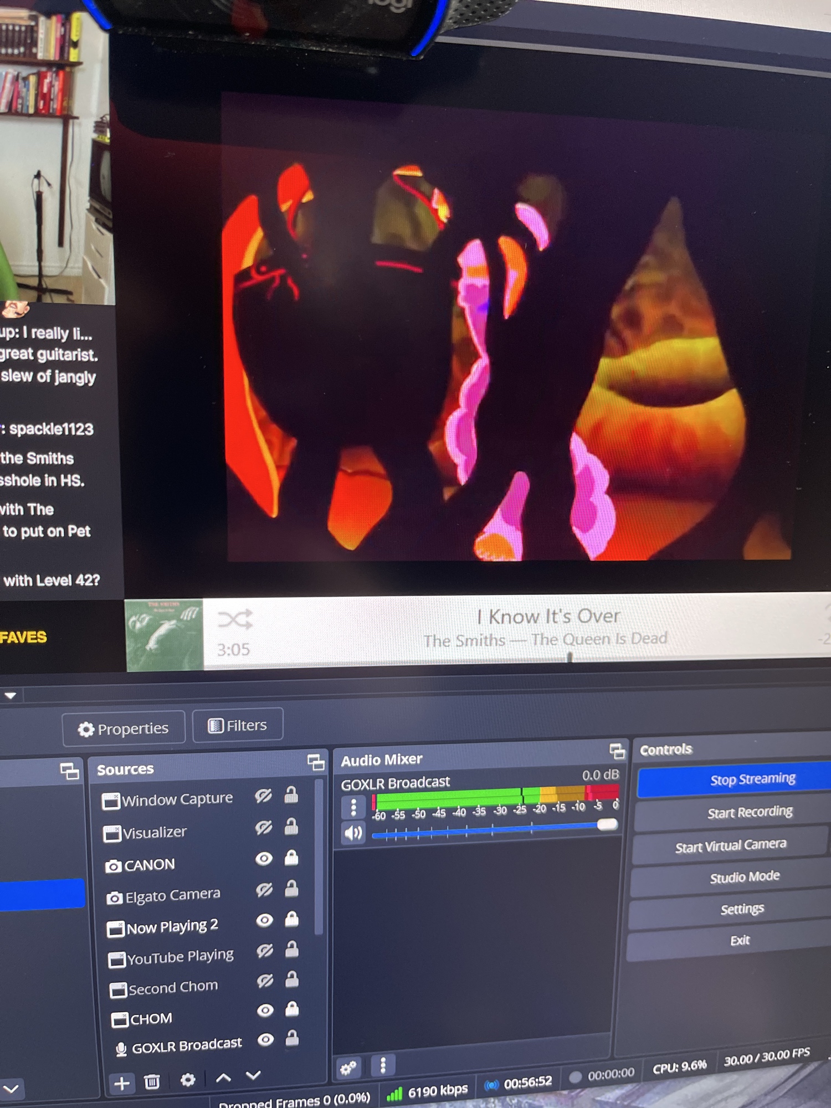Open the Filters tab button
Screen dimensions: 831x1108
coord(238,725)
